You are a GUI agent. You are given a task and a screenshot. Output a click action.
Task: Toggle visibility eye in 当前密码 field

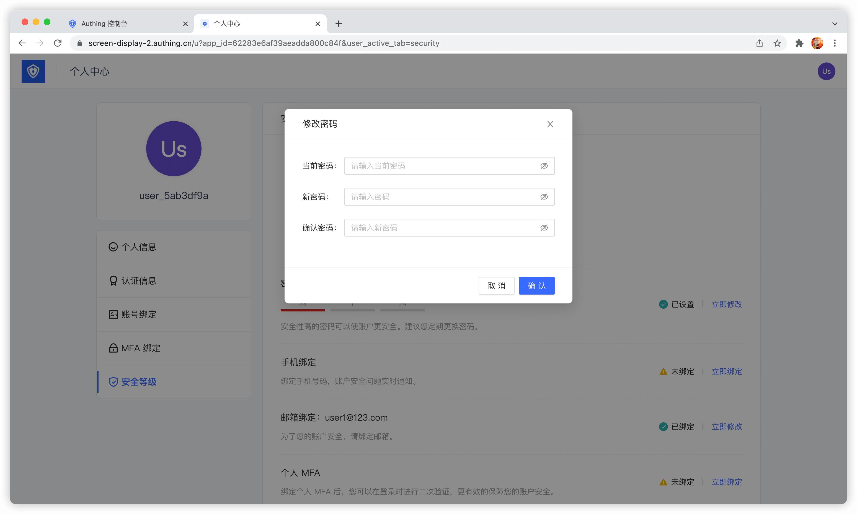click(x=544, y=166)
